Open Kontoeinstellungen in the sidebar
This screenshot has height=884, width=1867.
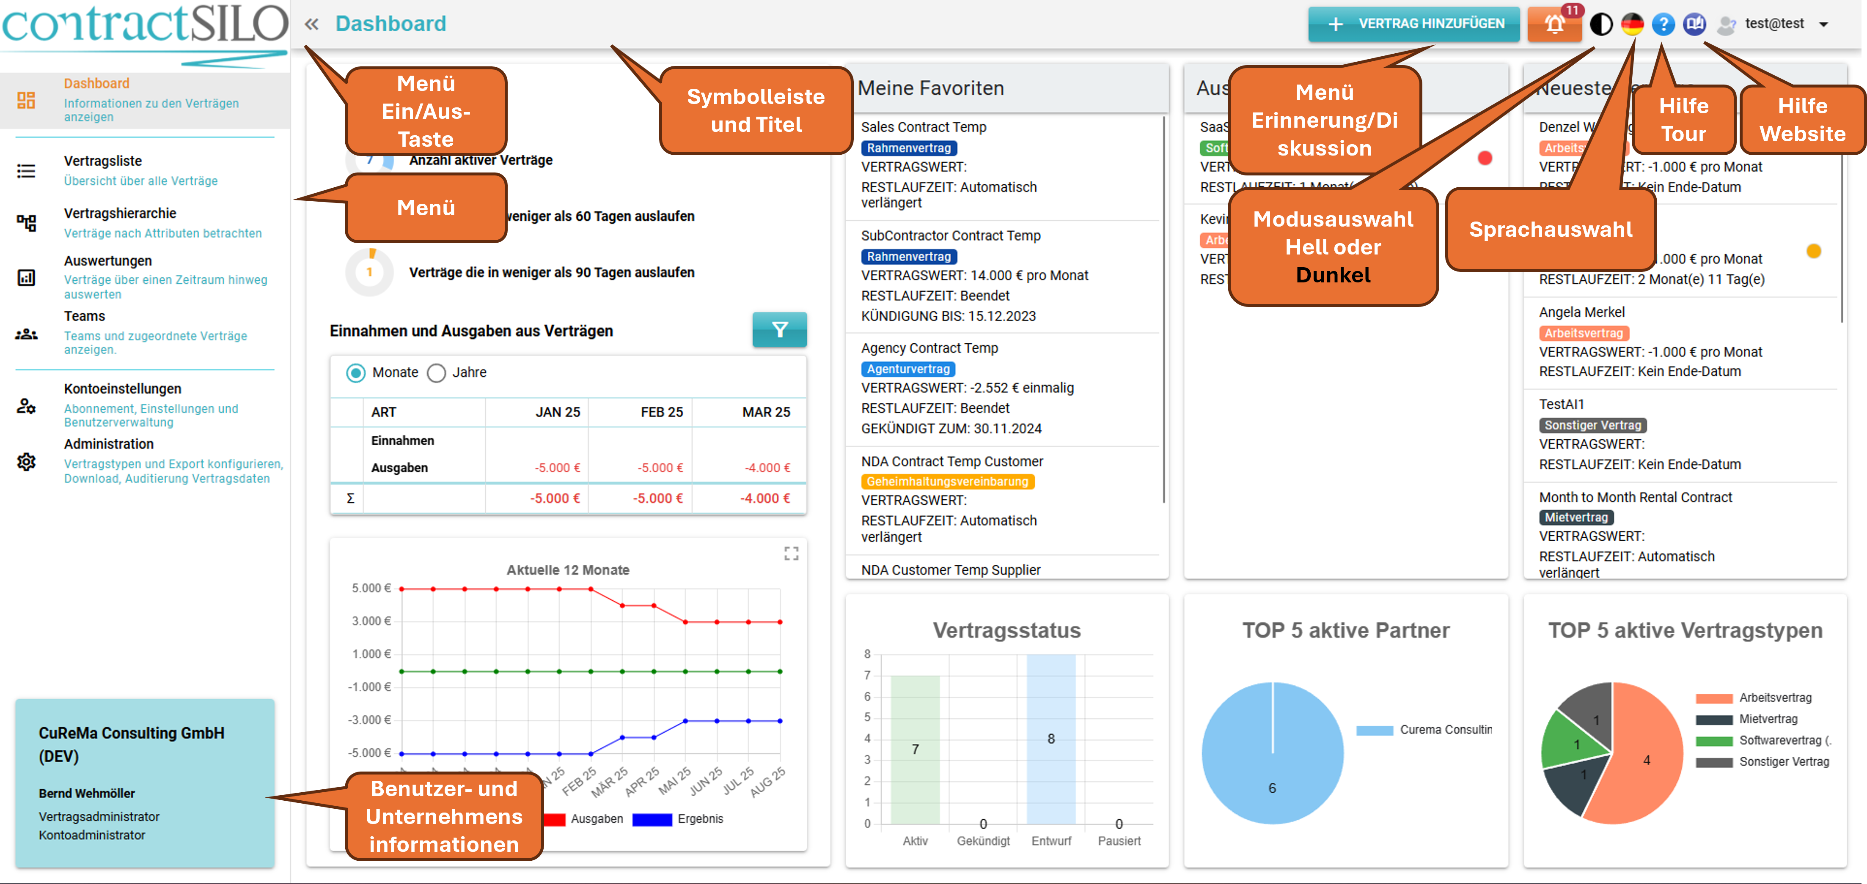pyautogui.click(x=123, y=389)
